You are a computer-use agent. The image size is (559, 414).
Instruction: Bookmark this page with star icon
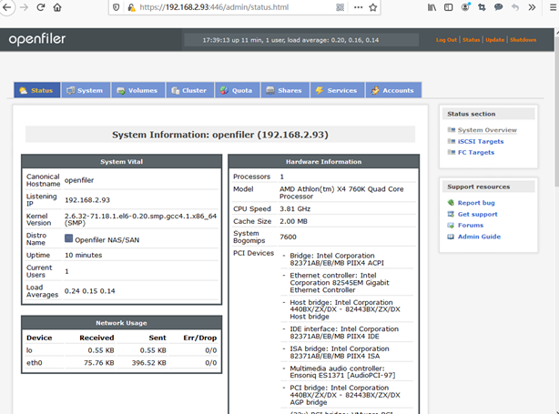point(373,7)
